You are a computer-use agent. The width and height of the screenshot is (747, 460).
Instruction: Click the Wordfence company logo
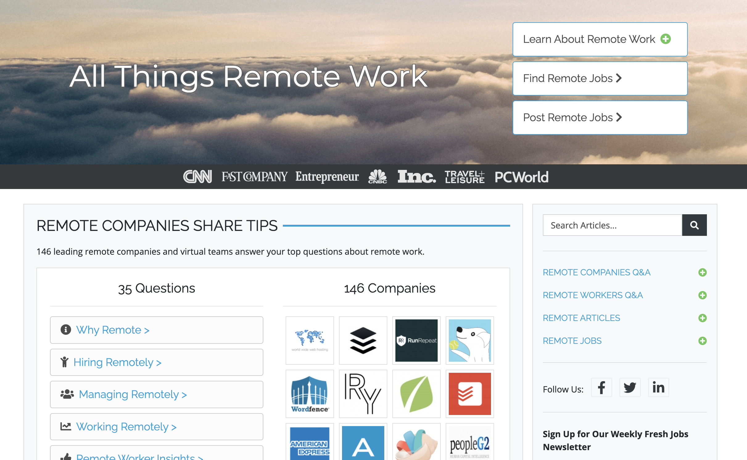pyautogui.click(x=310, y=394)
